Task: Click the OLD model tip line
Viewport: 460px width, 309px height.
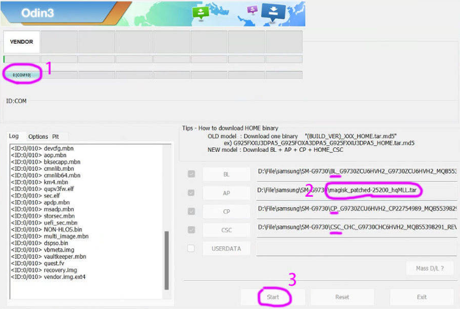Action: 302,136
